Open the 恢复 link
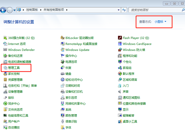This screenshot has width=185, height=140. [69, 68]
